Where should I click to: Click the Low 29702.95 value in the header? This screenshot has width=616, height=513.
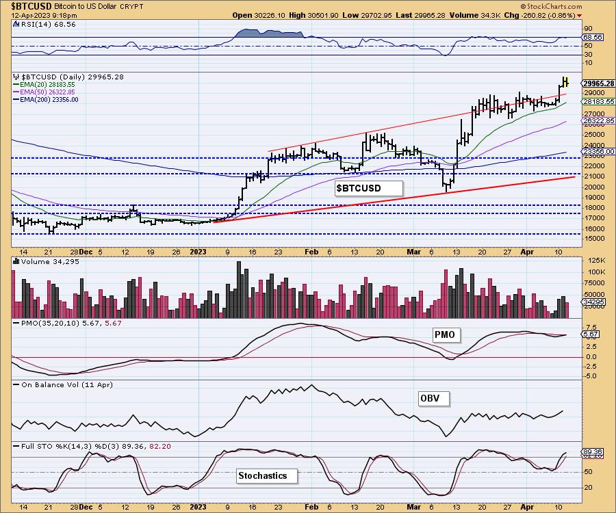click(x=367, y=15)
